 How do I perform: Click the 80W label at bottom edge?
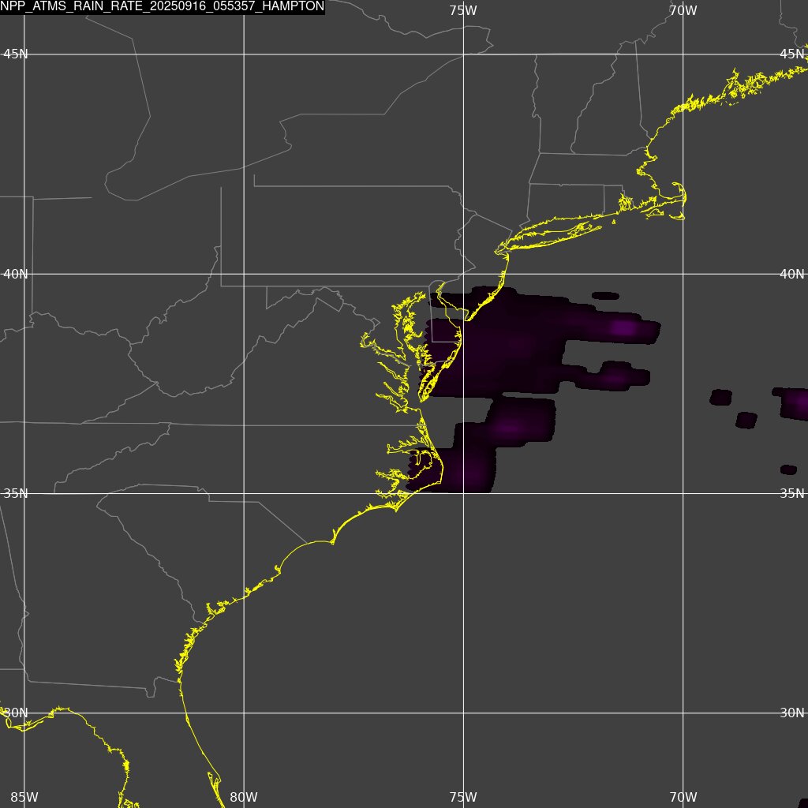click(x=244, y=797)
